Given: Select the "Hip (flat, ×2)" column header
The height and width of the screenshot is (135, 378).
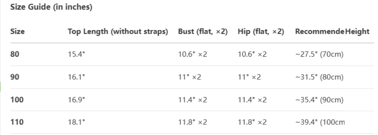Looking at the screenshot, I should point(261,32).
